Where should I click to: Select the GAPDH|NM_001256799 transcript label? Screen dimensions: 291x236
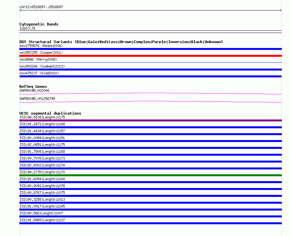(37, 99)
